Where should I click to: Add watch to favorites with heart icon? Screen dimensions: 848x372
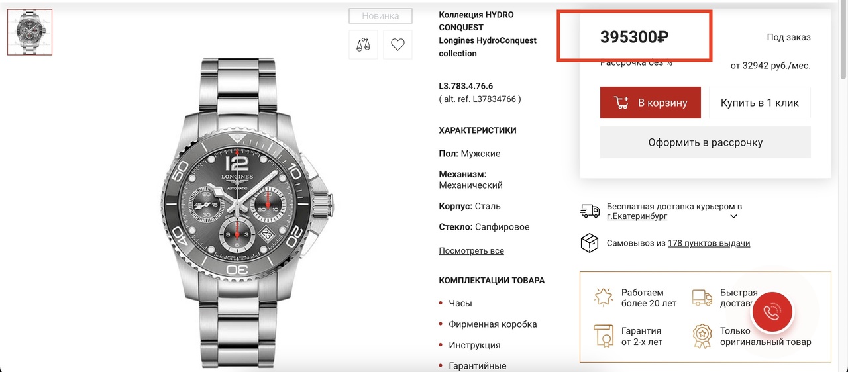397,45
